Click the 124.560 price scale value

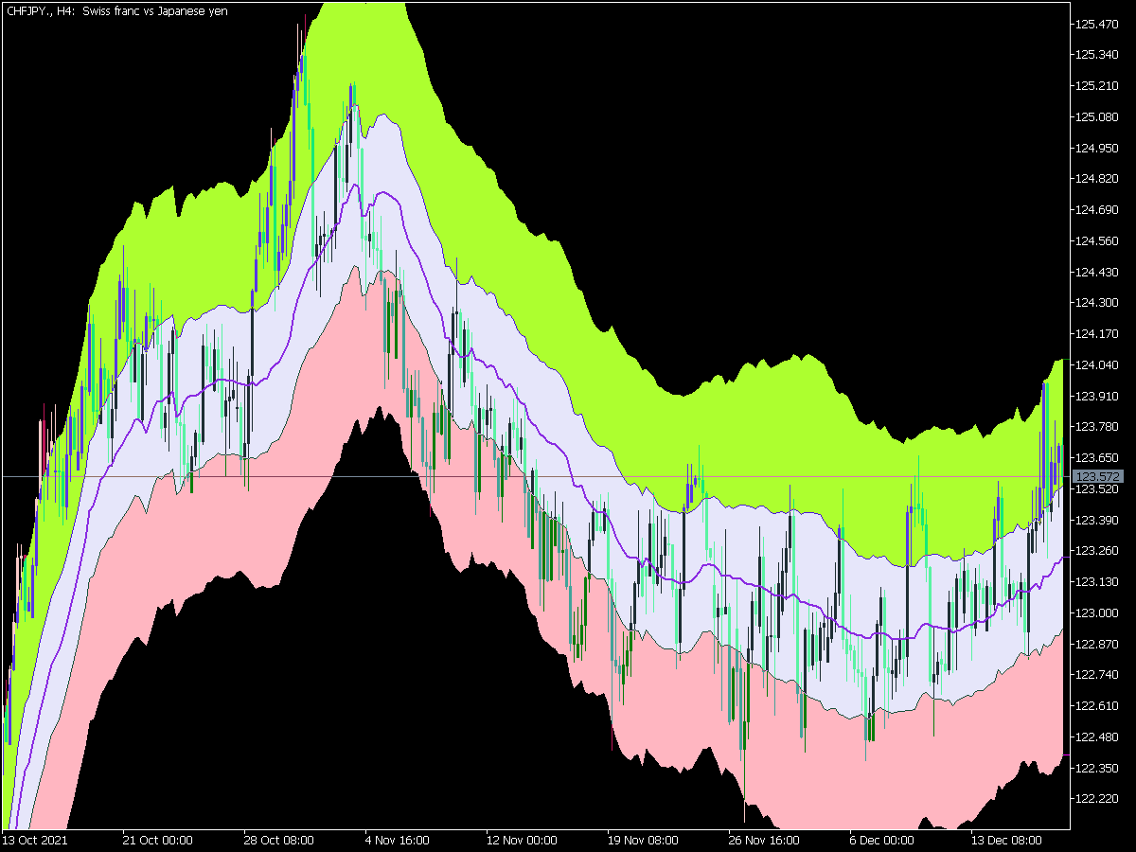point(1098,240)
